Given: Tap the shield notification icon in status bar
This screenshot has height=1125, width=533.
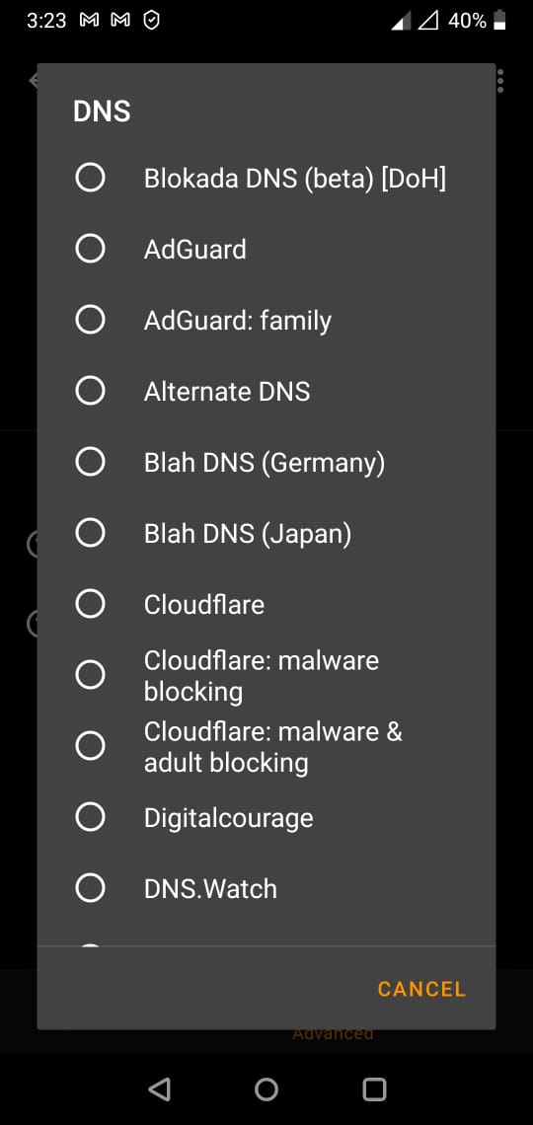Looking at the screenshot, I should pyautogui.click(x=151, y=21).
